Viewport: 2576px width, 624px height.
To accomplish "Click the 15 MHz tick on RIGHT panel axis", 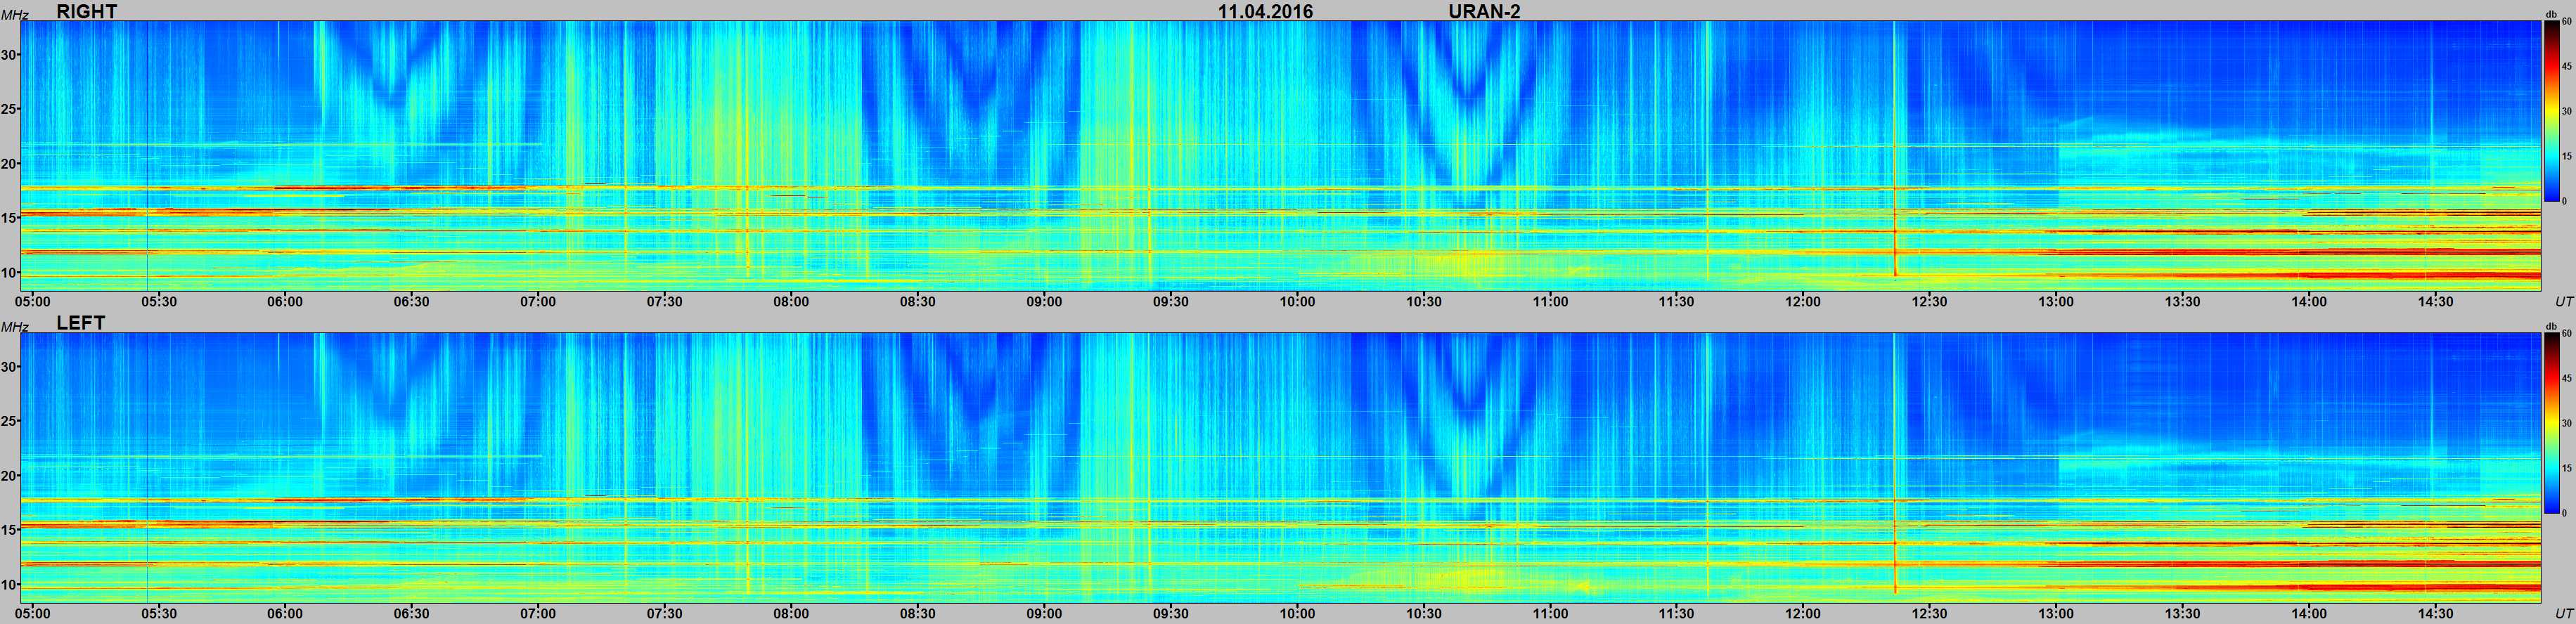I will pos(9,218).
